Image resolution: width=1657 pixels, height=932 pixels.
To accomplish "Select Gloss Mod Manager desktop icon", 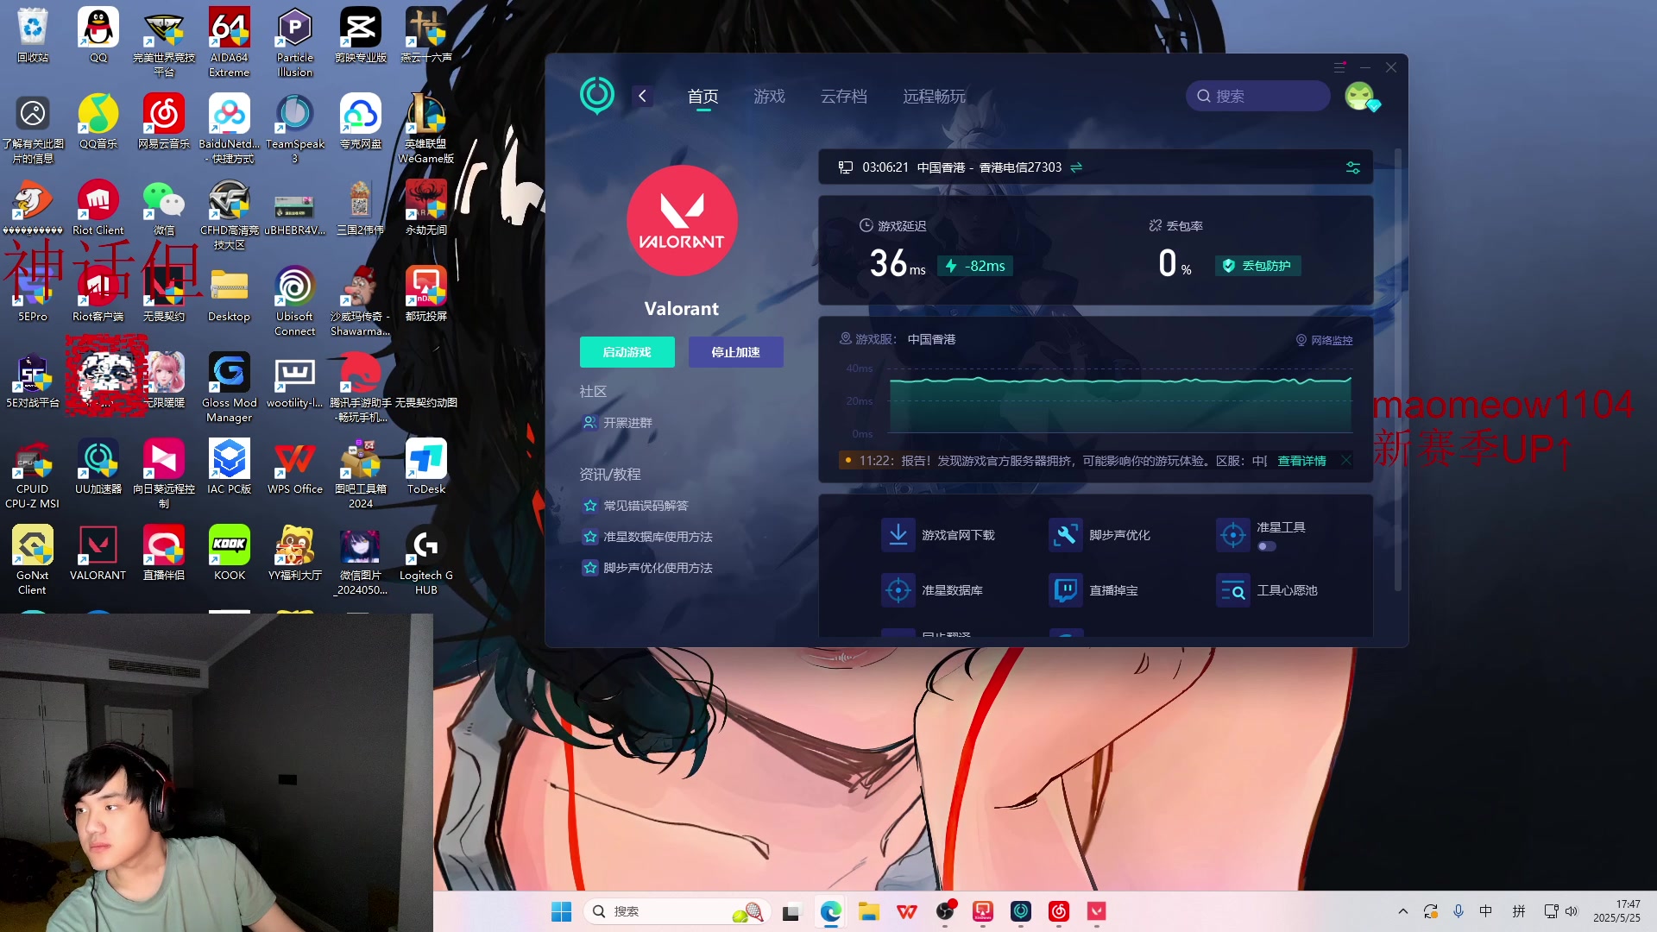I will click(230, 388).
